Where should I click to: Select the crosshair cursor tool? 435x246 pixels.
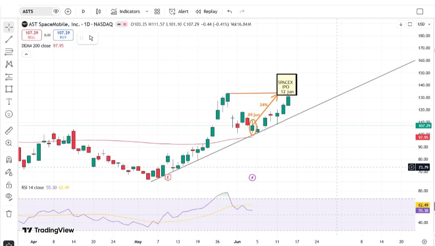pyautogui.click(x=9, y=27)
